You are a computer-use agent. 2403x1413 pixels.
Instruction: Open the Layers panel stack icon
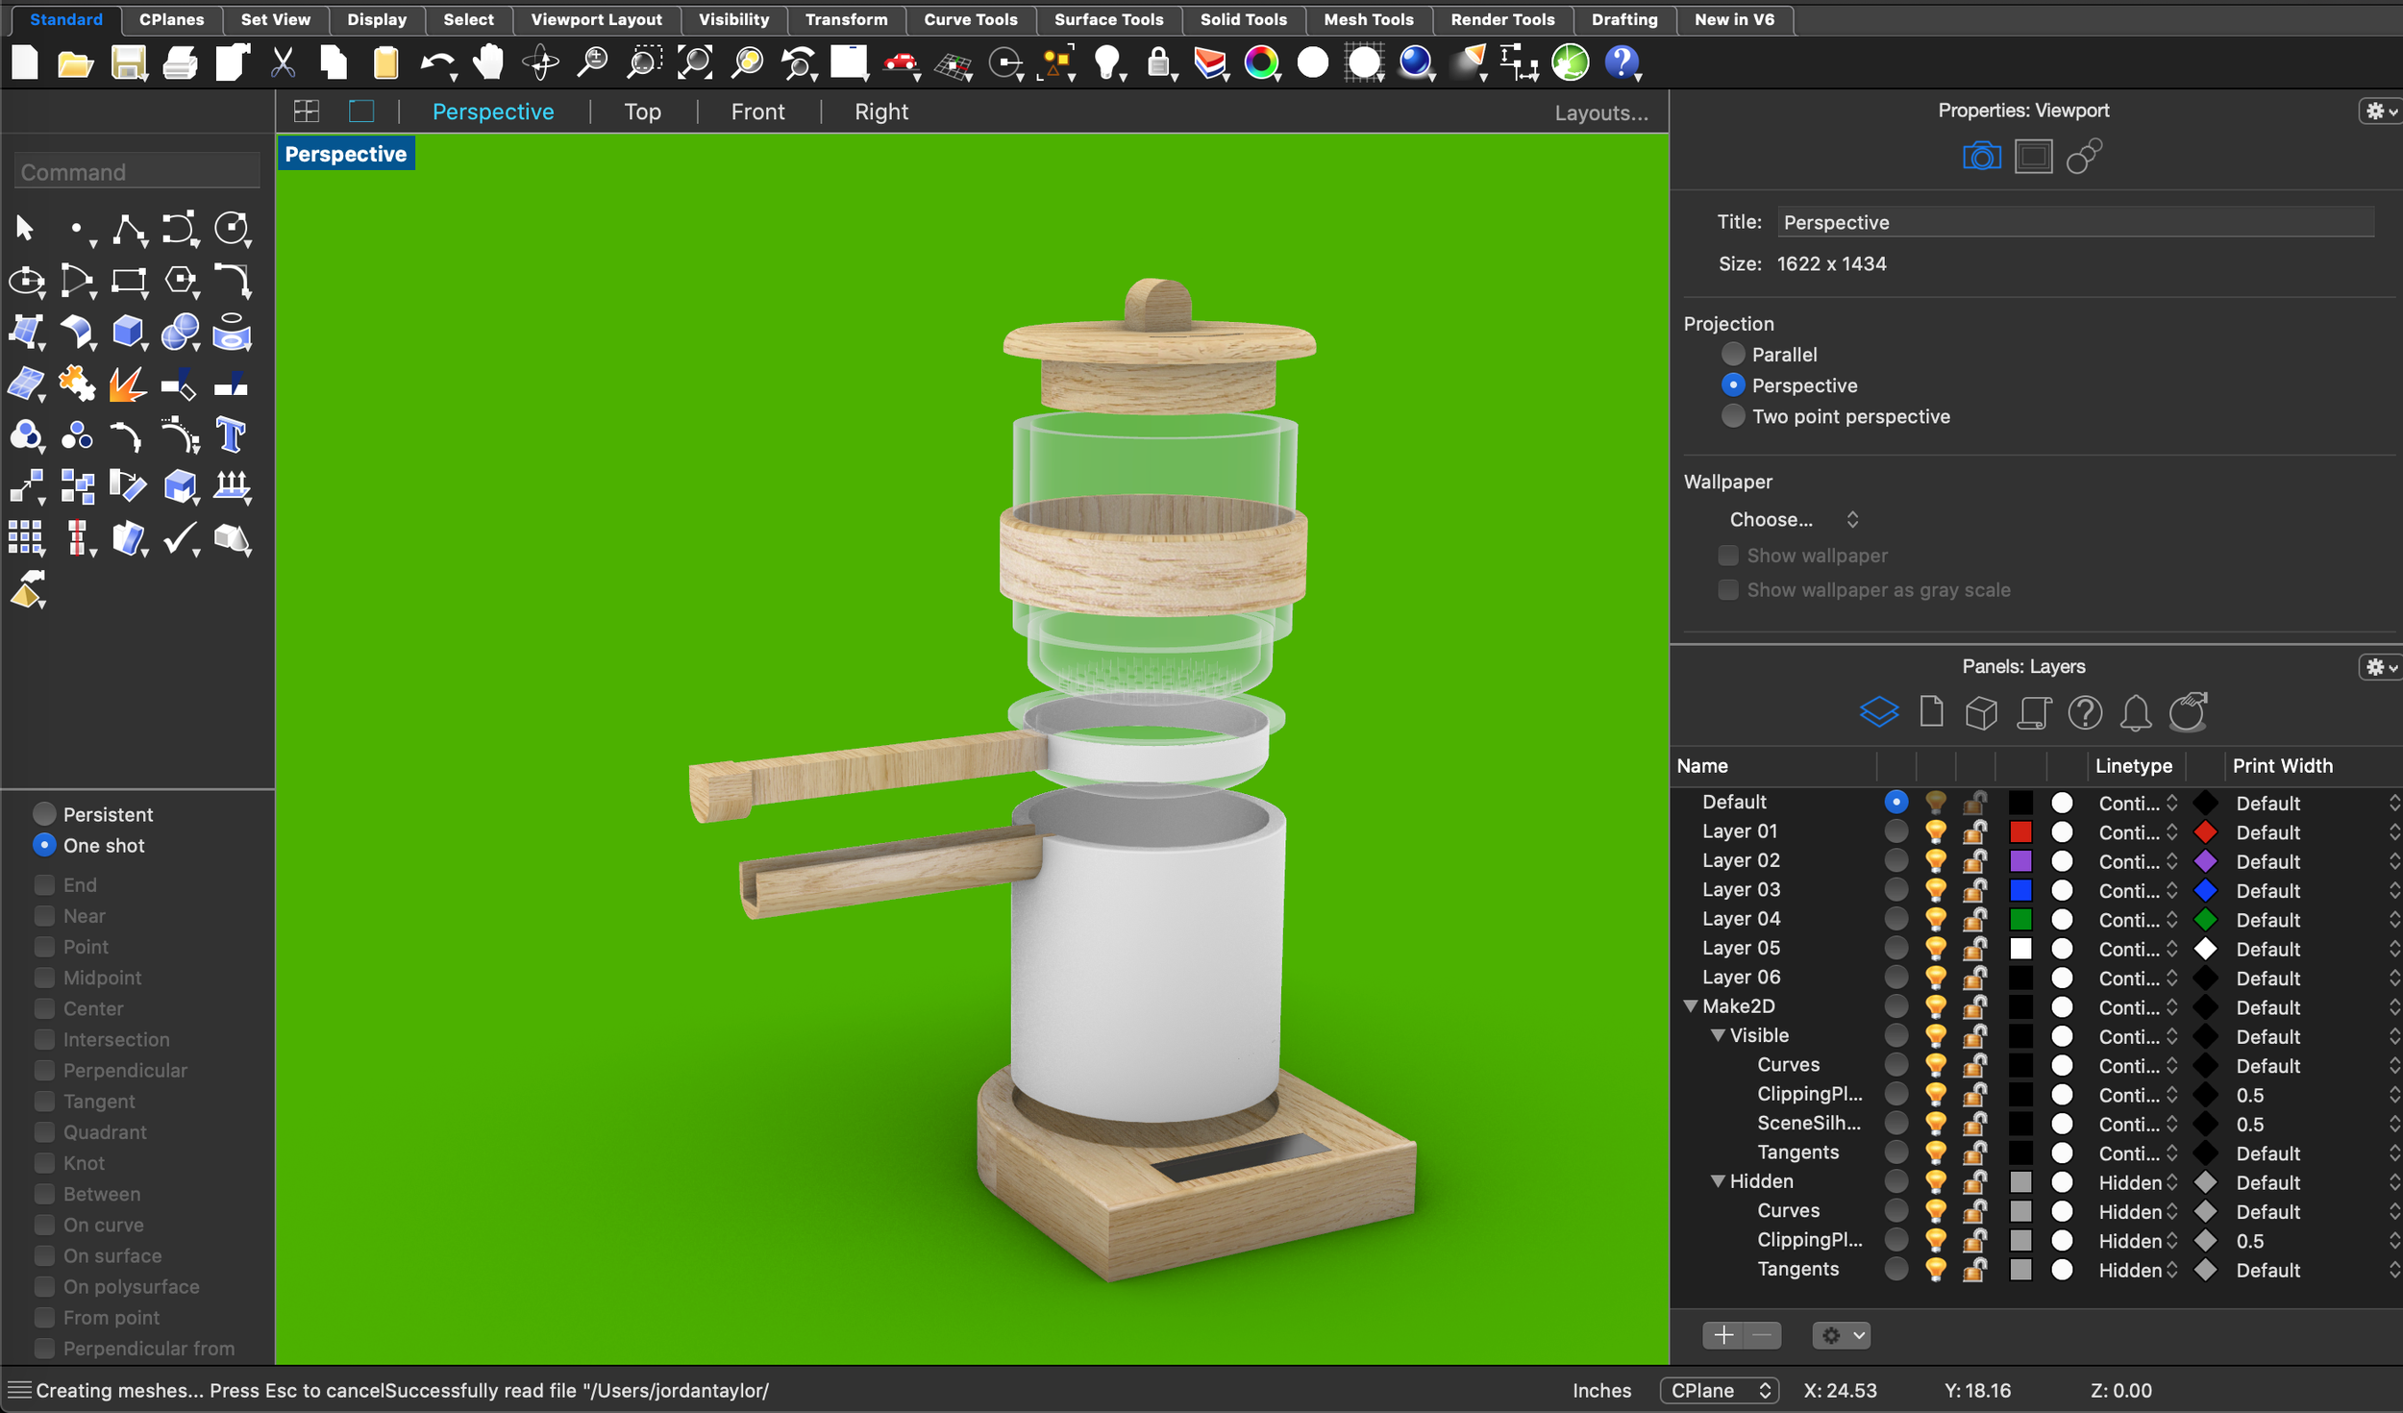(1878, 712)
